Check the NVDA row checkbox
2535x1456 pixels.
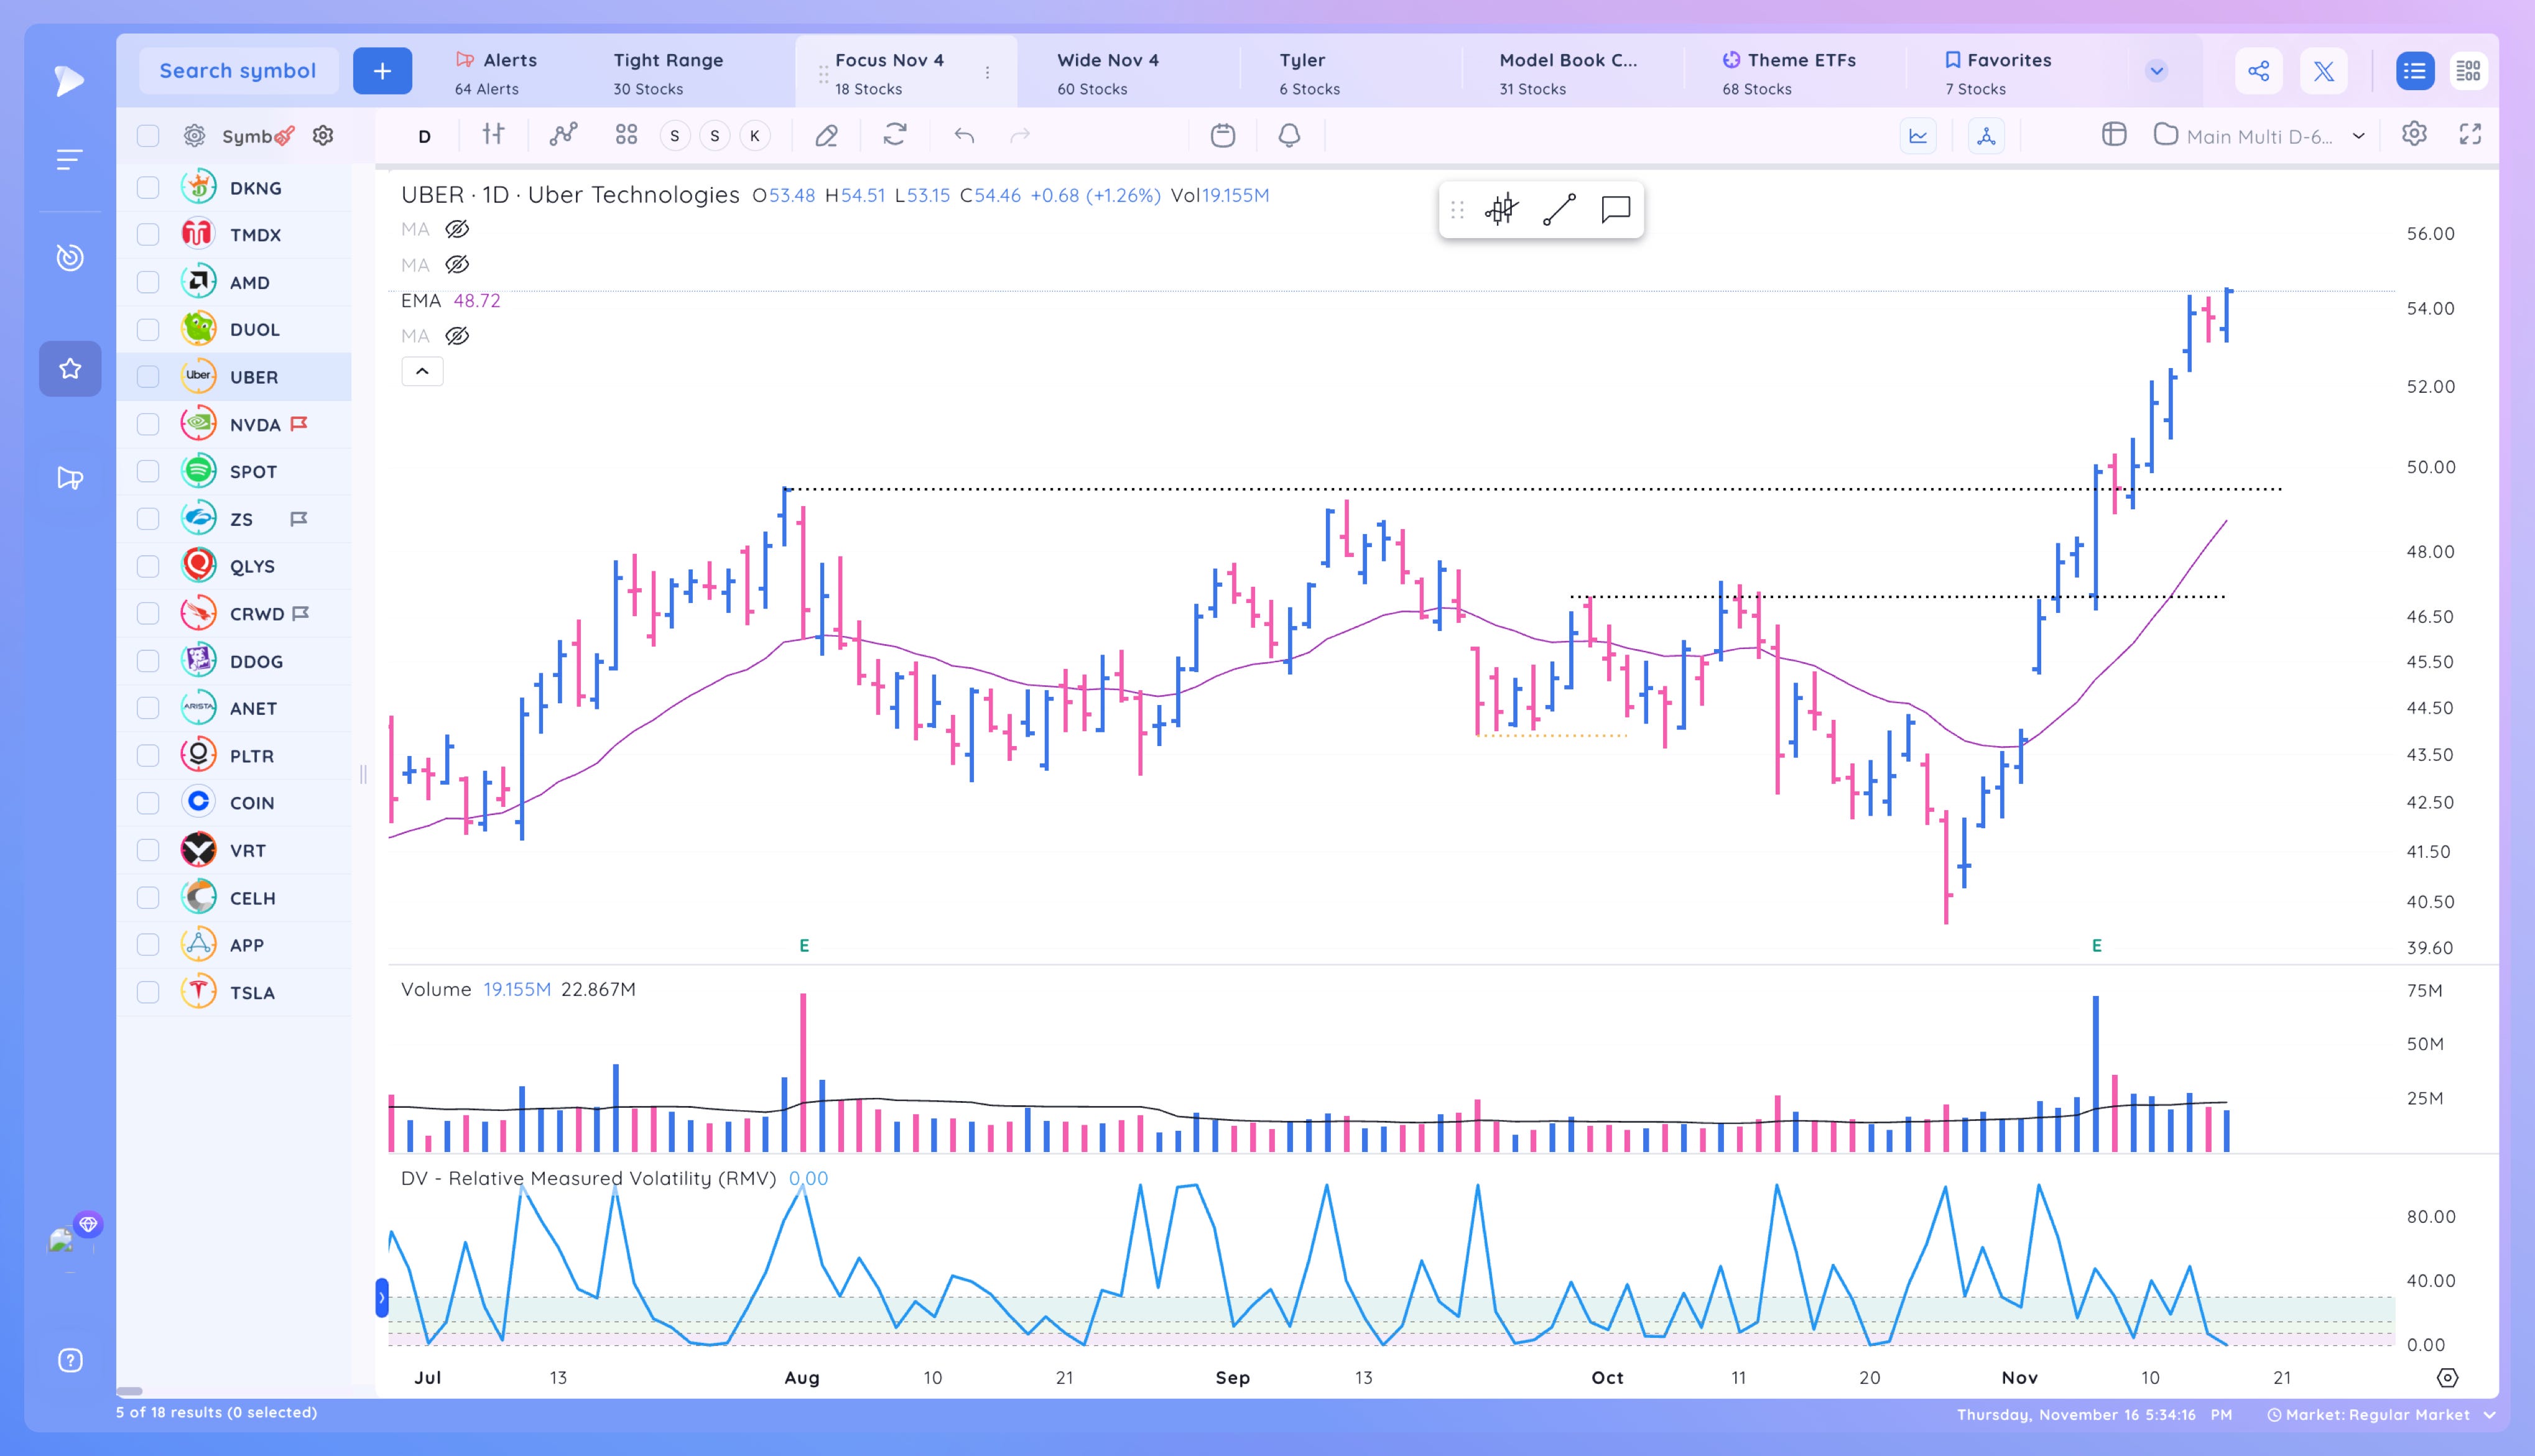pyautogui.click(x=148, y=424)
